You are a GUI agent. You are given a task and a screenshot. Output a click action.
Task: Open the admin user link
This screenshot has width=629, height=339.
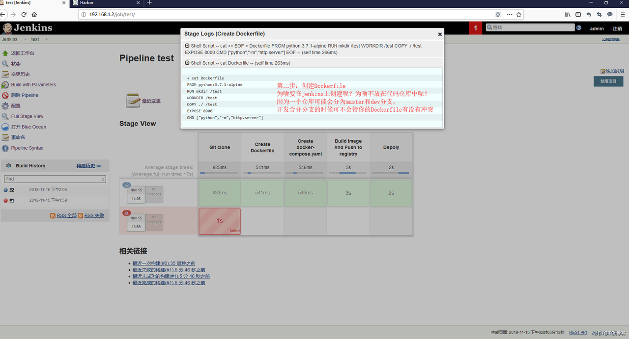(597, 29)
